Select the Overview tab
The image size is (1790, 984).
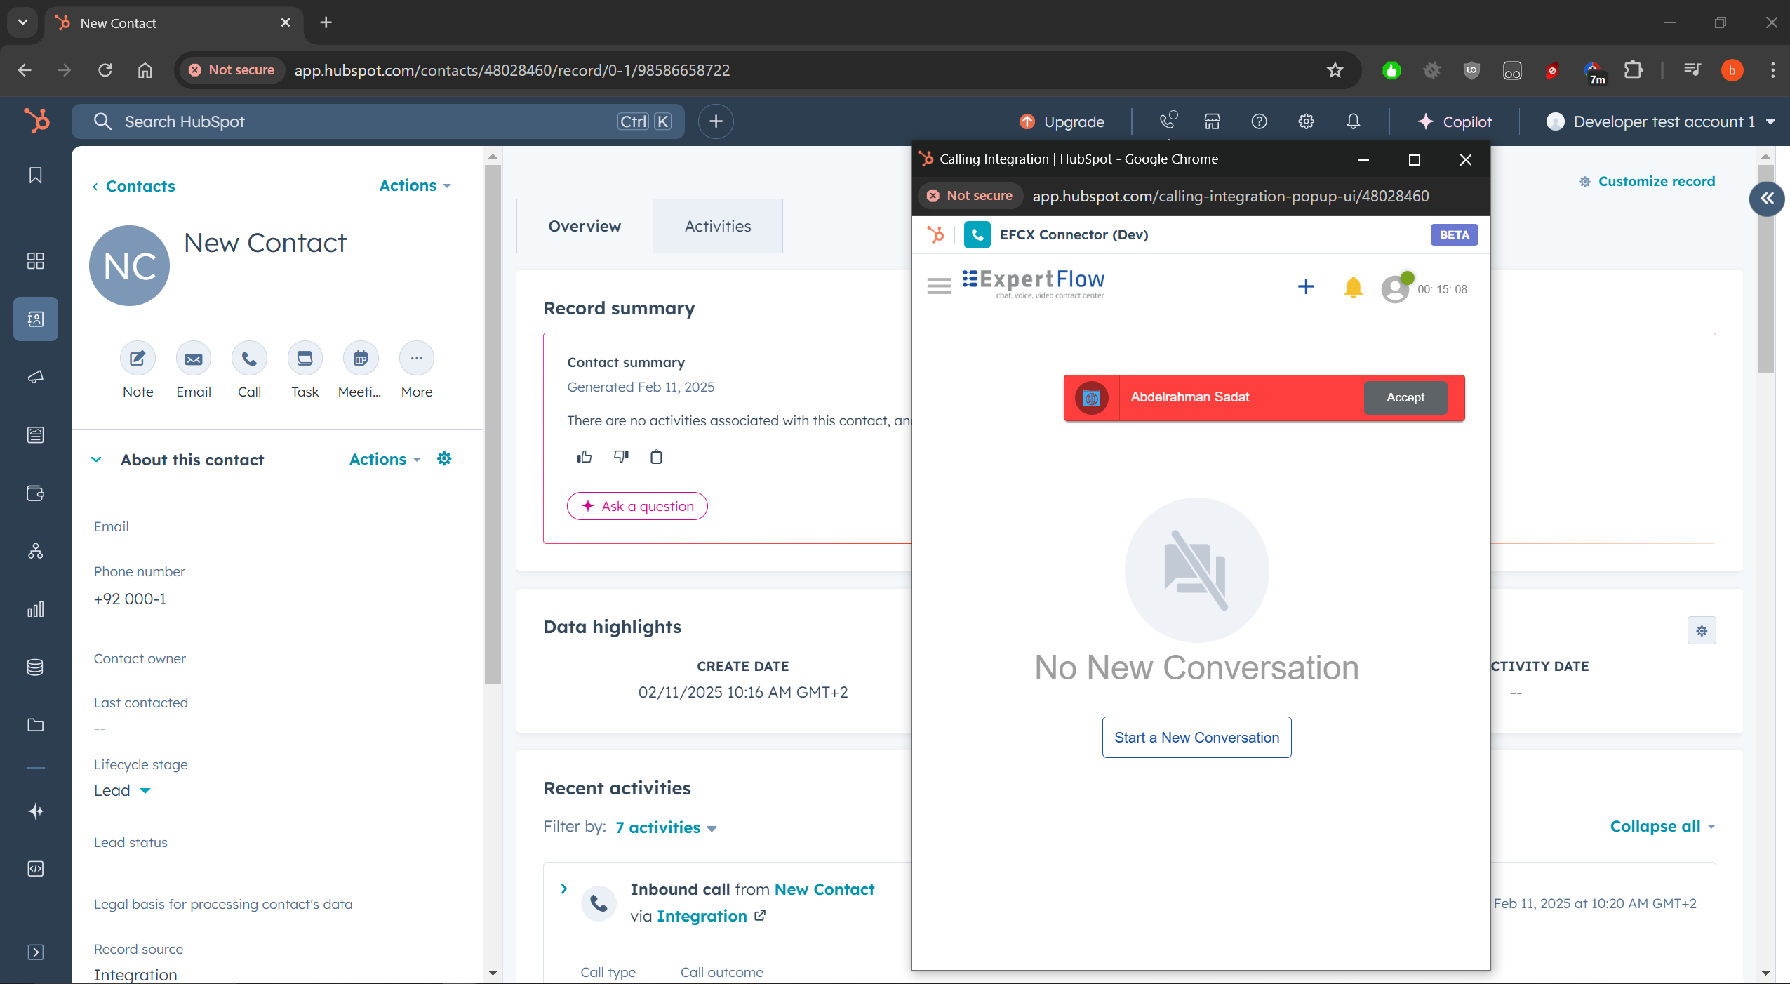[584, 226]
